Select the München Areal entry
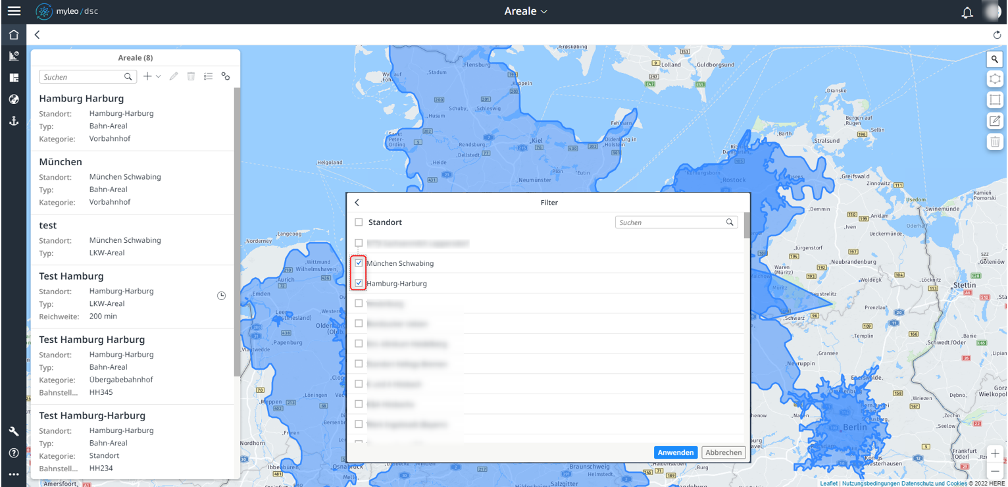Image resolution: width=1008 pixels, height=487 pixels. 132,182
